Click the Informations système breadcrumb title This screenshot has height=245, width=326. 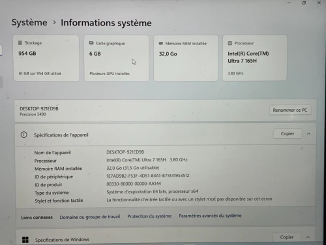[106, 23]
